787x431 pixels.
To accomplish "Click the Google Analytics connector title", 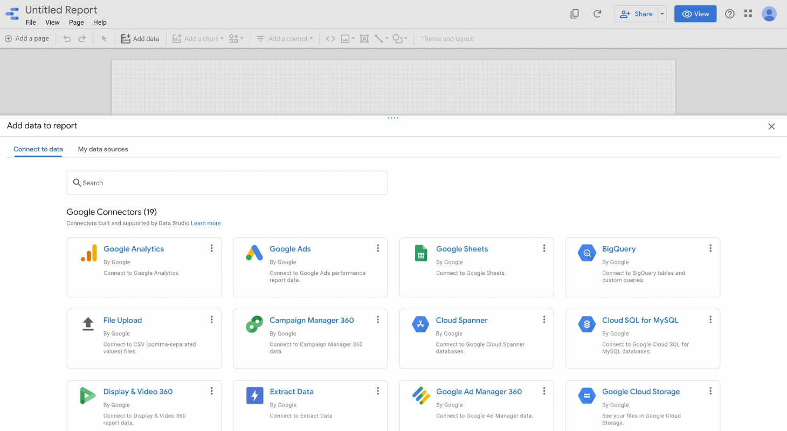I will pyautogui.click(x=134, y=249).
